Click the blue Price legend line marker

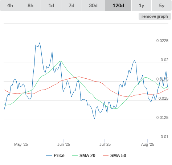click(49, 156)
